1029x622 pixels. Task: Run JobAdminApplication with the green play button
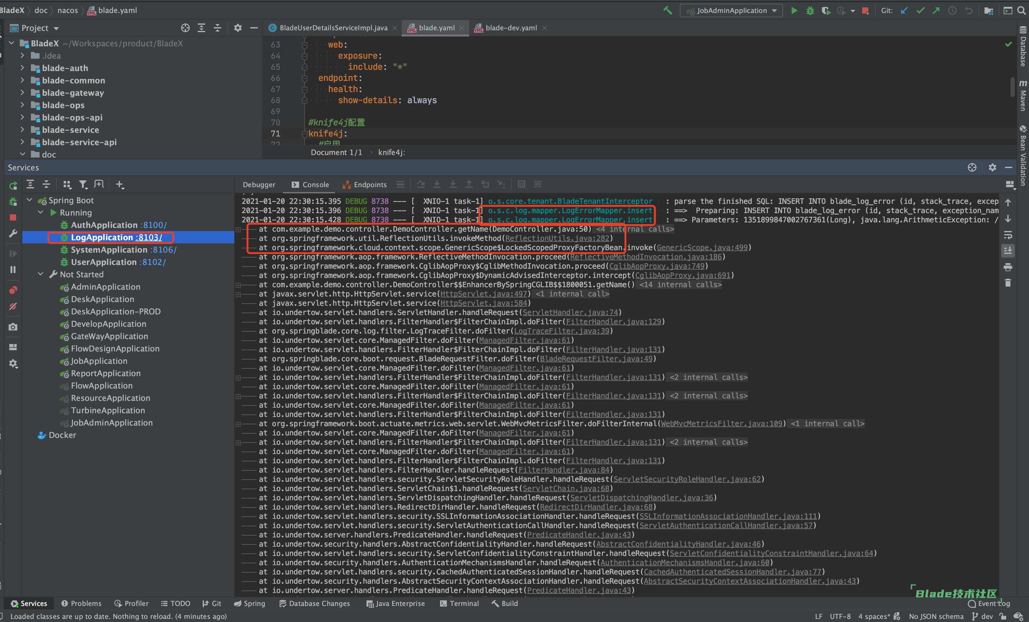[794, 11]
